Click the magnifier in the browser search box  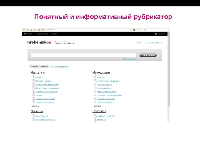[167, 30]
